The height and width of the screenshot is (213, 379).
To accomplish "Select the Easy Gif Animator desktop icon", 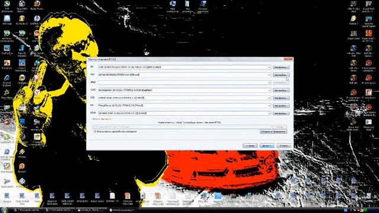I will (22, 50).
